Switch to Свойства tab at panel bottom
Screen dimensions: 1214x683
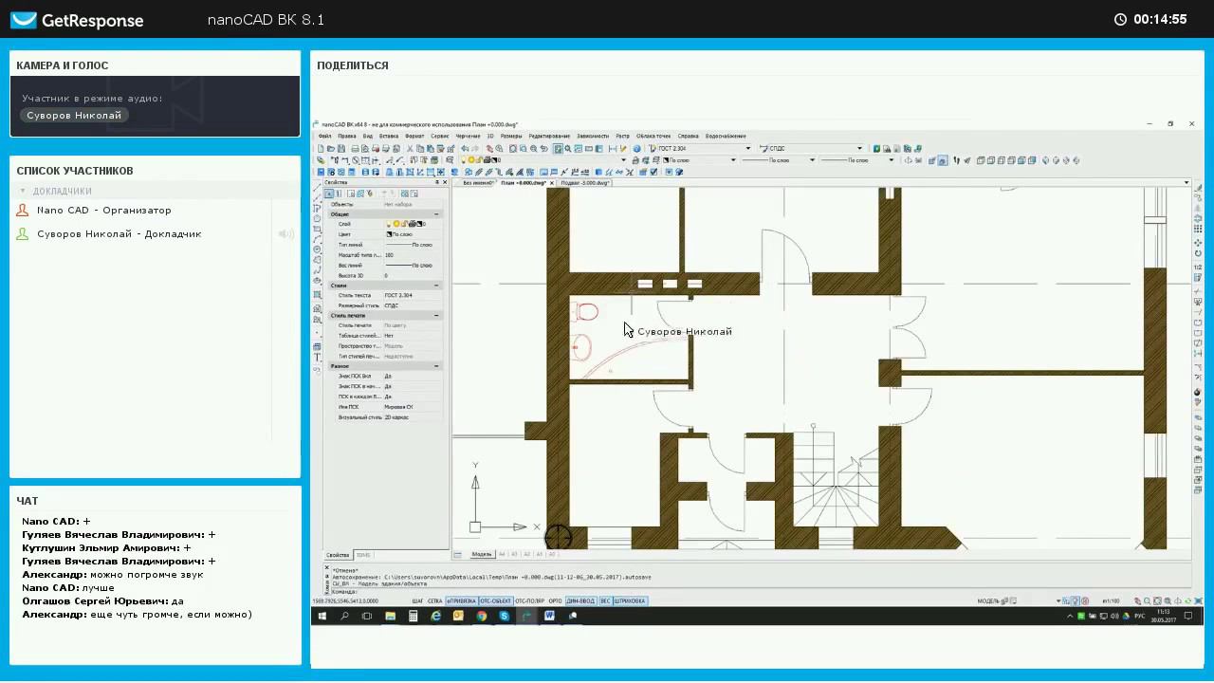pos(338,555)
